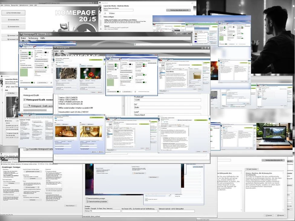Click the light green background swatch at far left
Image resolution: width=295 pixels, height=221 pixels.
[24, 72]
